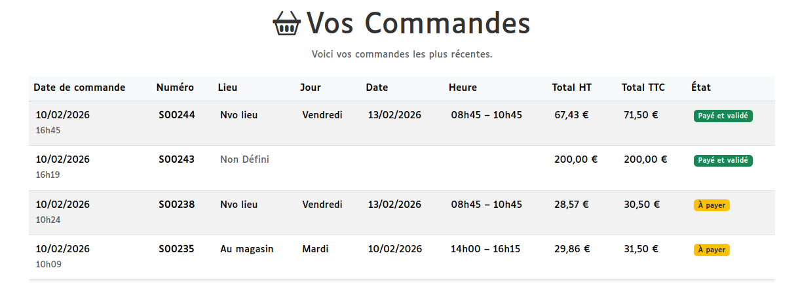Click the À payer badge for S00238

tap(712, 205)
